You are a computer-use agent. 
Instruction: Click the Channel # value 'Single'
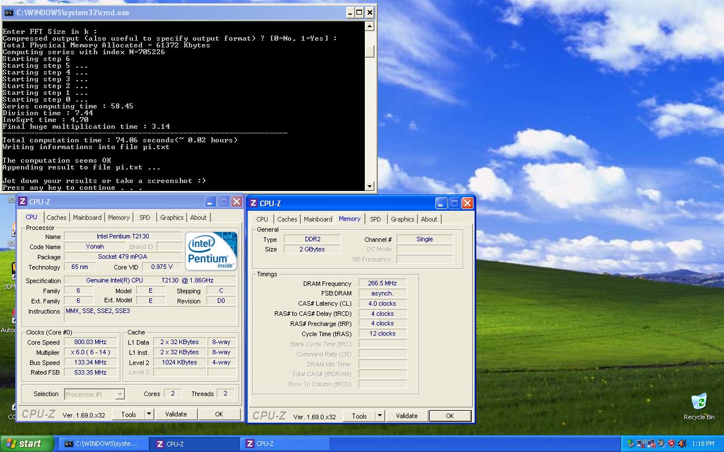(x=425, y=239)
